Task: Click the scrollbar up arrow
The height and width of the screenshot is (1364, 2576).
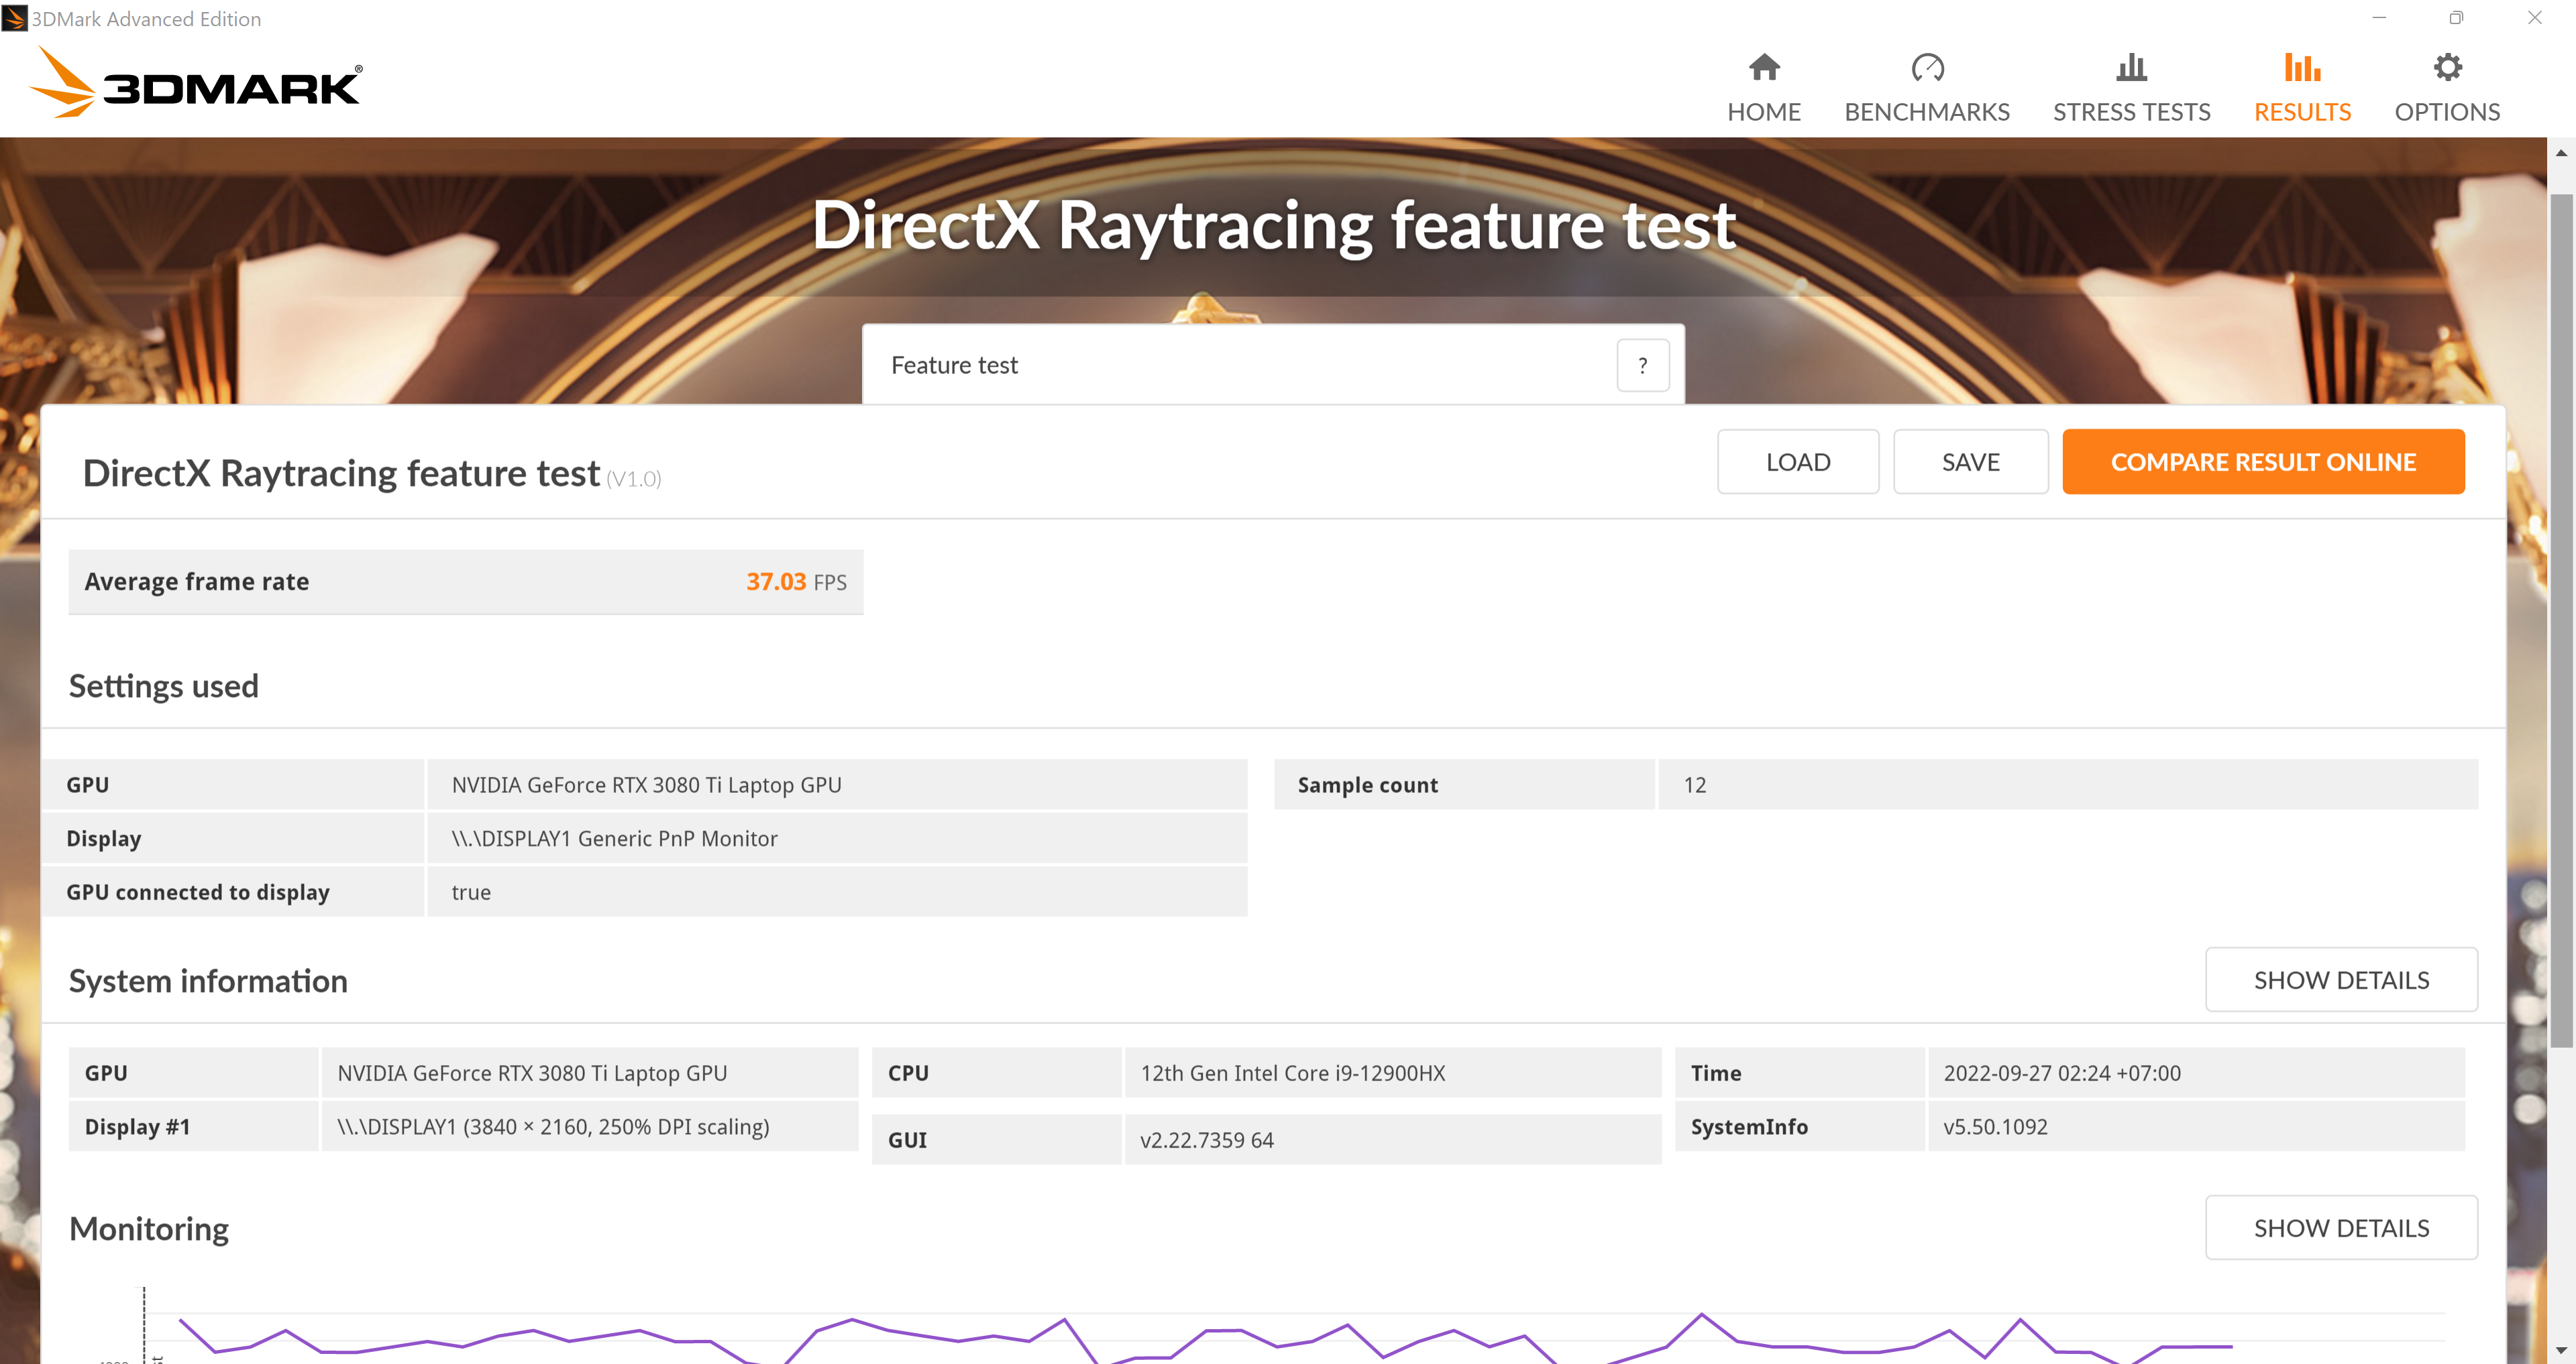Action: pos(2561,153)
